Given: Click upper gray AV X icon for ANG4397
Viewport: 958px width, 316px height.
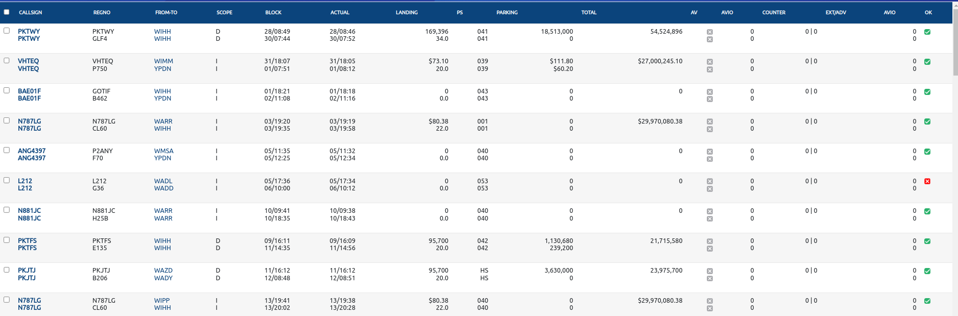Looking at the screenshot, I should [x=710, y=152].
